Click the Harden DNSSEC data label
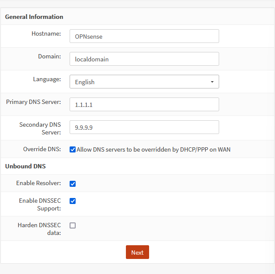This screenshot has width=275, height=274. tap(39, 228)
